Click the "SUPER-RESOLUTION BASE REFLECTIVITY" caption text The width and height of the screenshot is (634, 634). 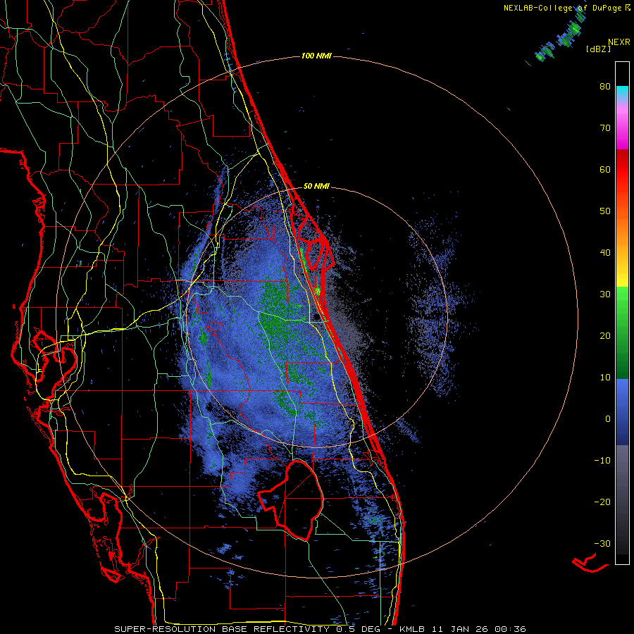(222, 629)
